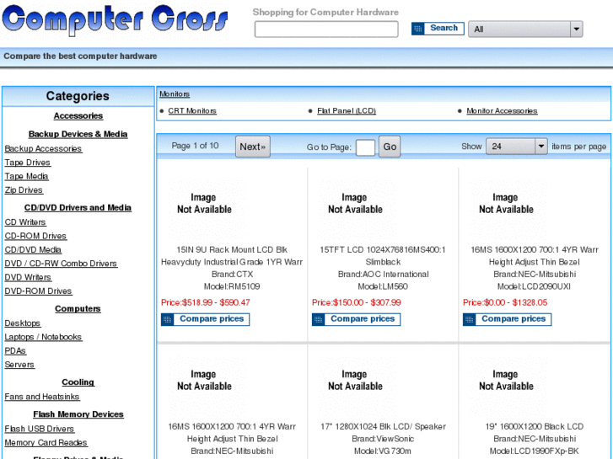613x459 pixels.
Task: Open Backup Devices & Media category
Action: click(x=78, y=135)
